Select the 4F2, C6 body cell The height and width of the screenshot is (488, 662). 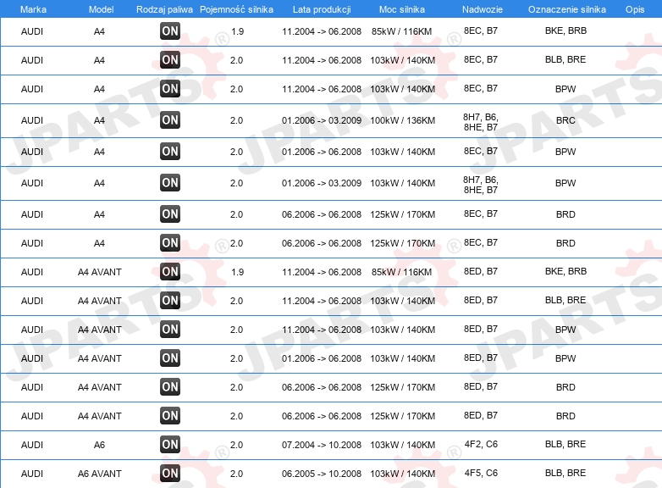(481, 444)
